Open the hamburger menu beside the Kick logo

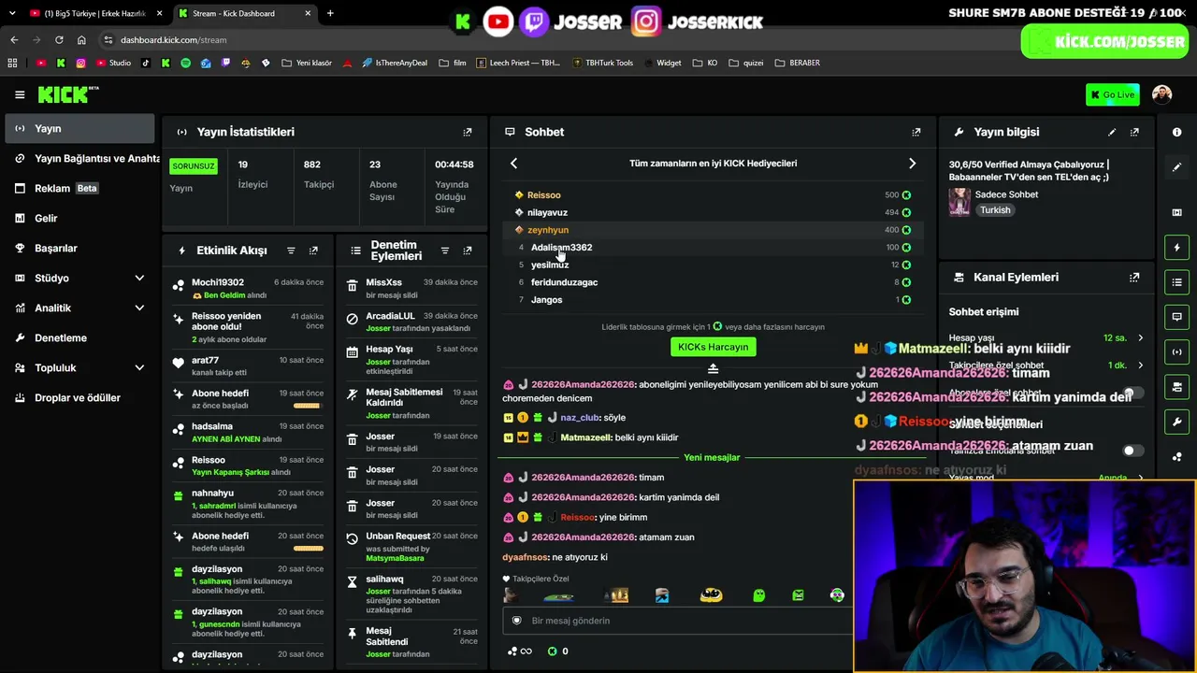20,94
